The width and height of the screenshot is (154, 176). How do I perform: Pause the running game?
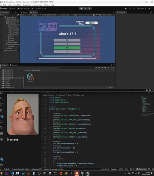click(85, 8)
